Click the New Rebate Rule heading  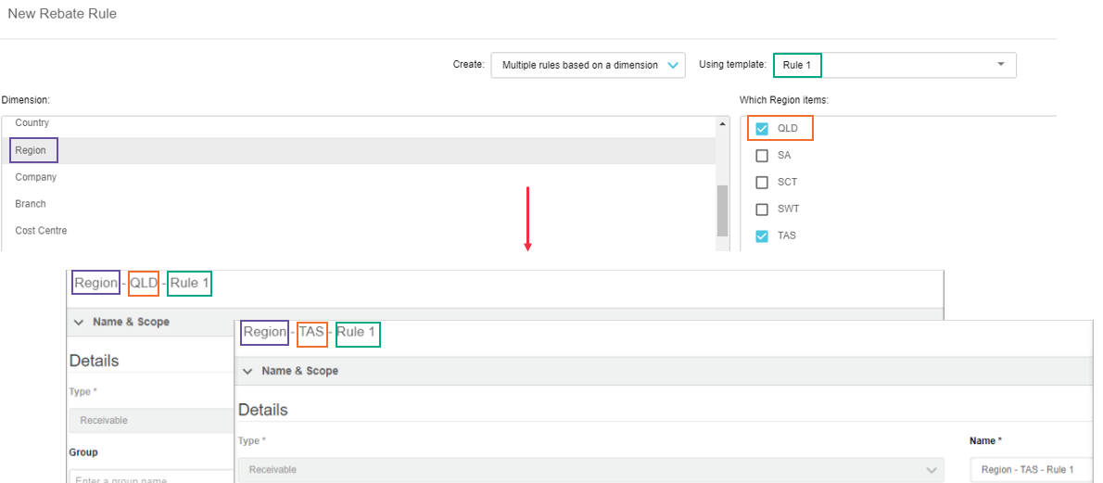point(62,14)
